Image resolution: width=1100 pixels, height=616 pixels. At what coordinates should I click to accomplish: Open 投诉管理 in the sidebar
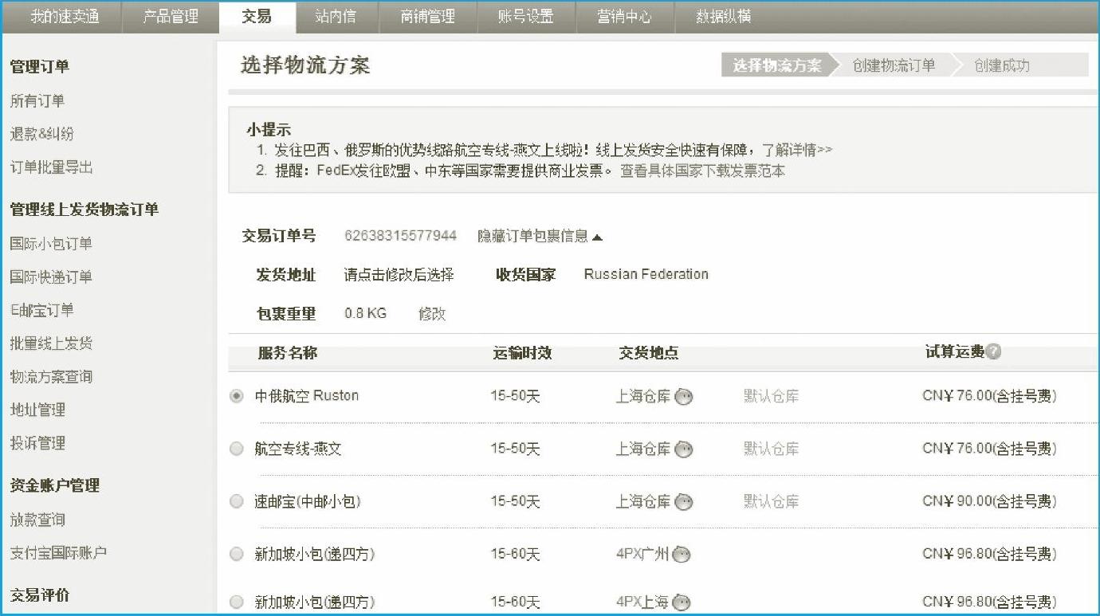(x=37, y=443)
